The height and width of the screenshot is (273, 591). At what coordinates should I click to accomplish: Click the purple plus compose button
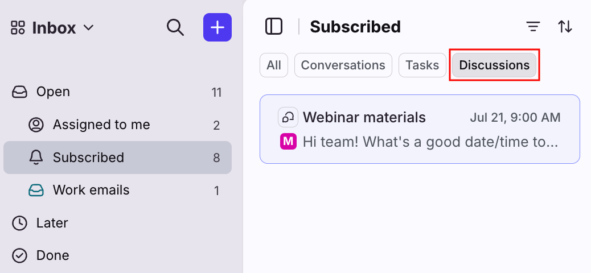(217, 27)
